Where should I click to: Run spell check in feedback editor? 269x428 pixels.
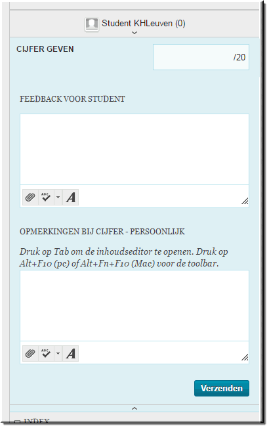pos(46,197)
